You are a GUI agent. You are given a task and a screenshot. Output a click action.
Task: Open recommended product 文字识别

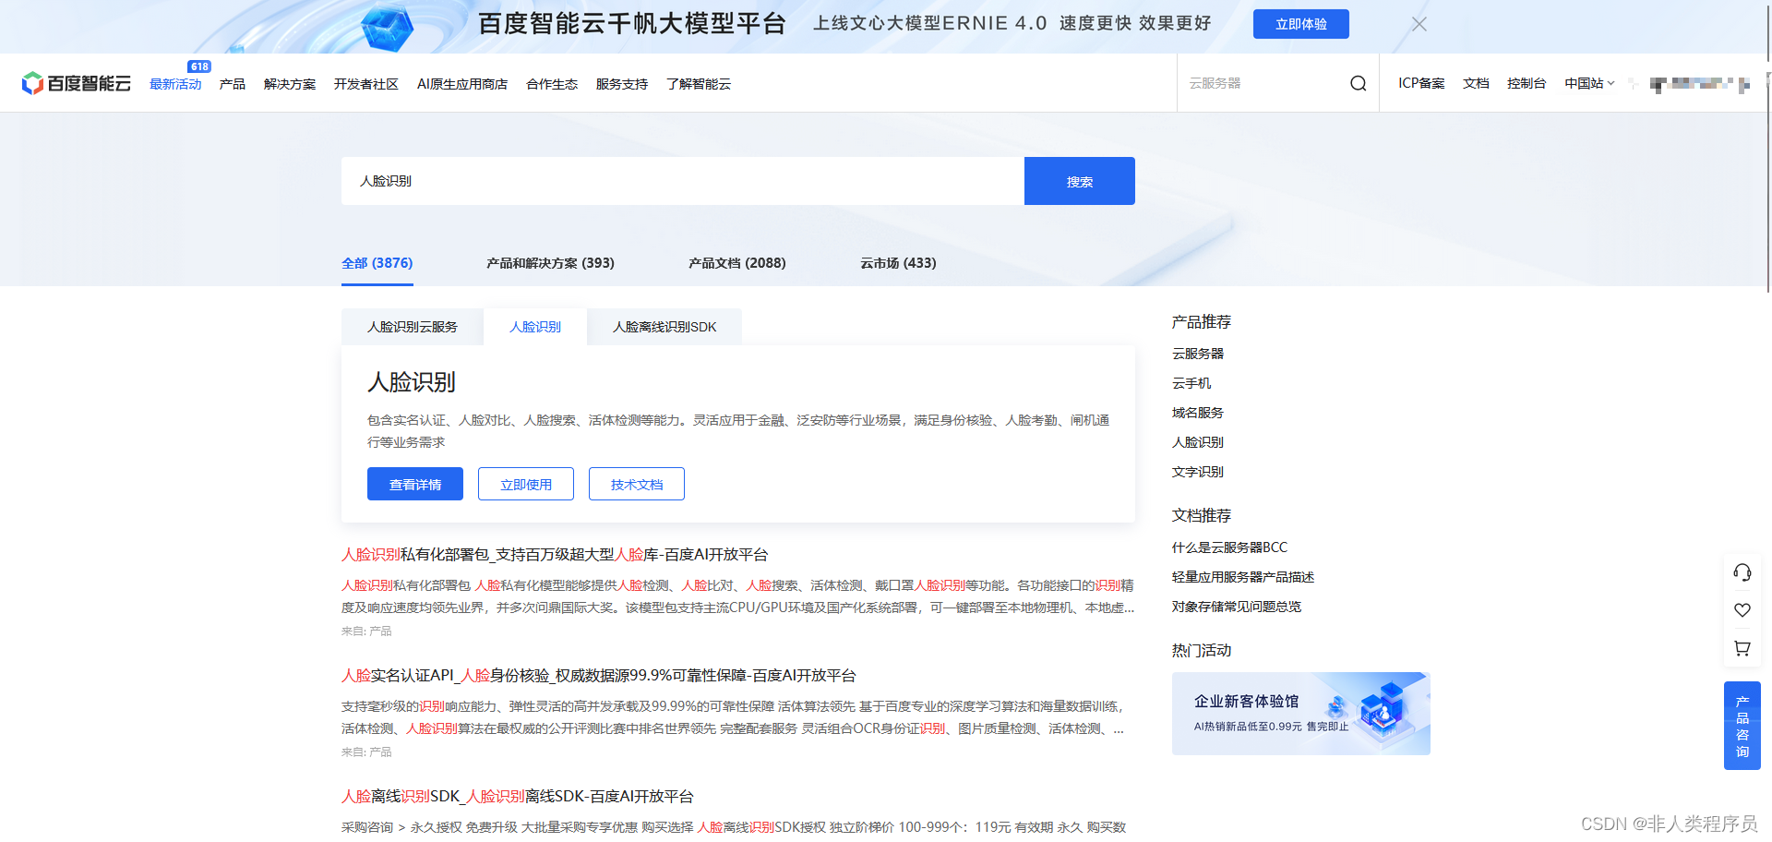click(x=1198, y=472)
